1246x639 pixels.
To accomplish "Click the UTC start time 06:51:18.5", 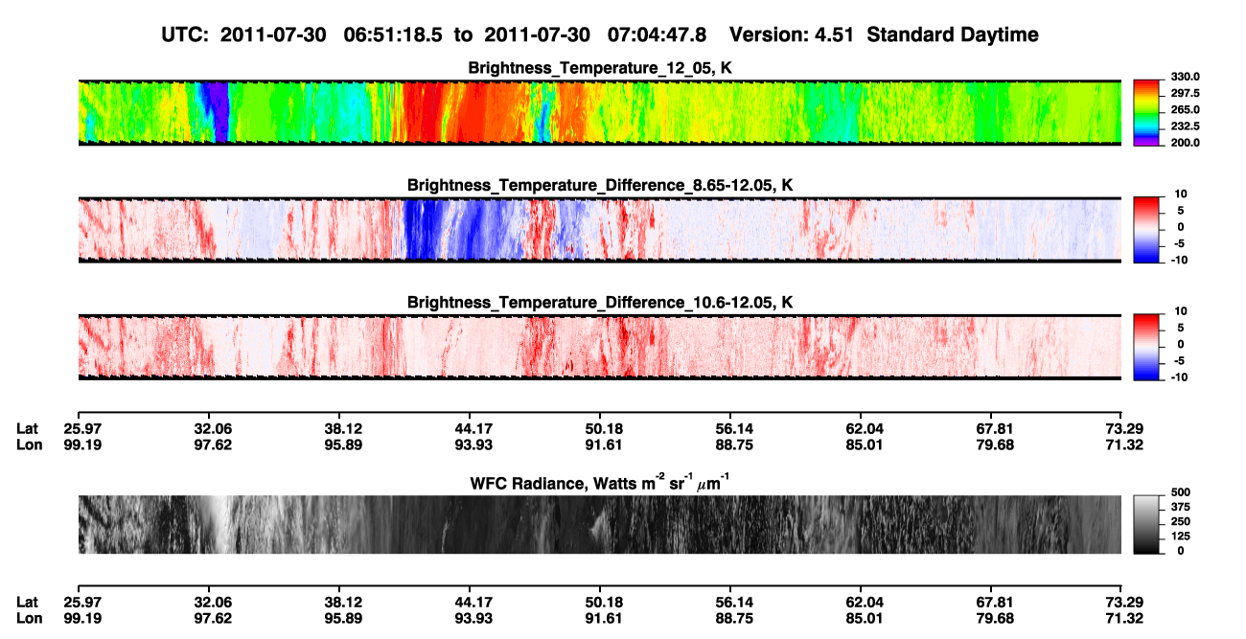I will [x=392, y=34].
